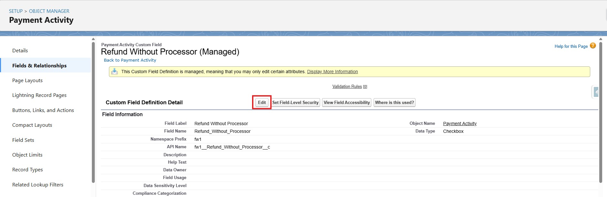Click the sidebar scroll-up arrow
Image resolution: width=607 pixels, height=197 pixels.
tap(93, 39)
